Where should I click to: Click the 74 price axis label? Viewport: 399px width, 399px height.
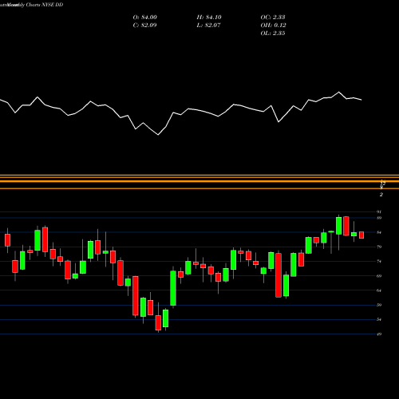pyautogui.click(x=379, y=262)
